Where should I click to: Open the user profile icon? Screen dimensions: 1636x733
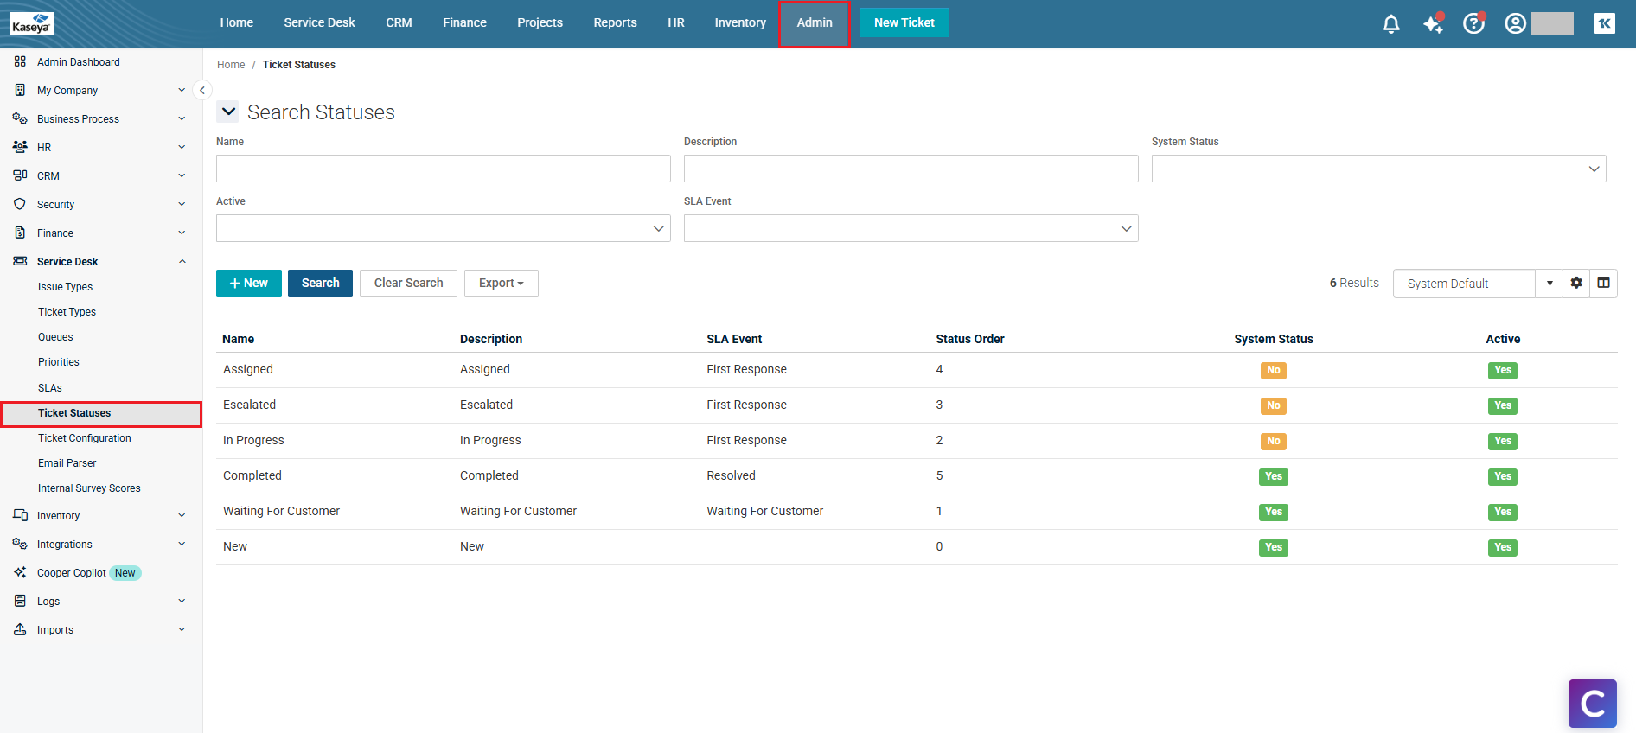pos(1515,24)
